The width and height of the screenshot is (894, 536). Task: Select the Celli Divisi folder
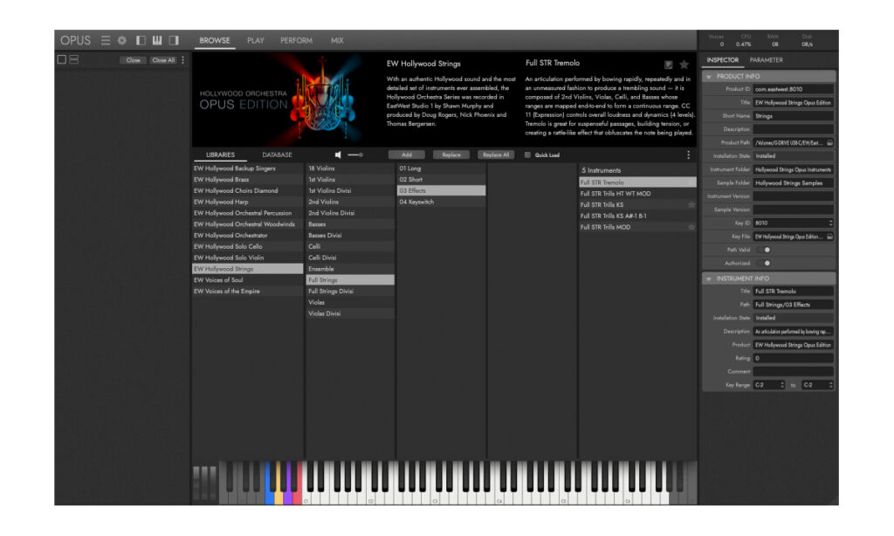[350, 258]
